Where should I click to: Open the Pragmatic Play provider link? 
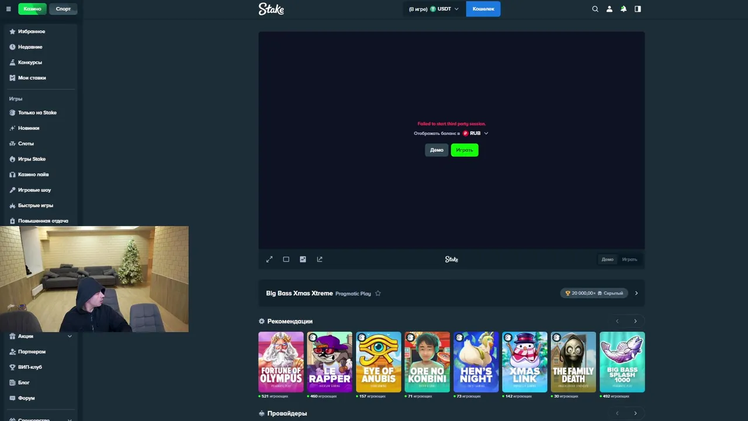point(353,294)
